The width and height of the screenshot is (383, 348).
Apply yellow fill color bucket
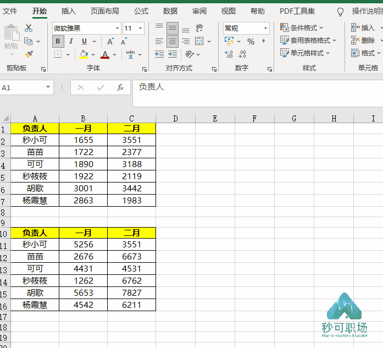(84, 54)
